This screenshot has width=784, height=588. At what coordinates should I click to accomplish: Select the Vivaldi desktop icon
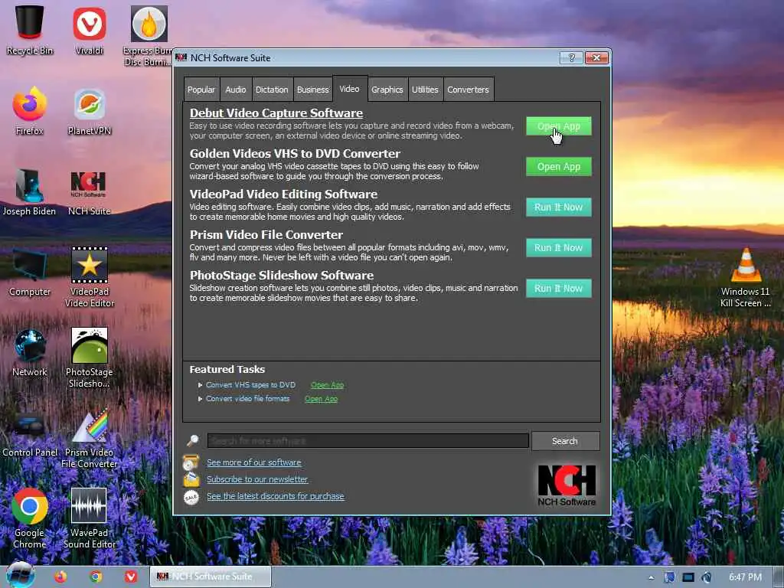pyautogui.click(x=89, y=29)
